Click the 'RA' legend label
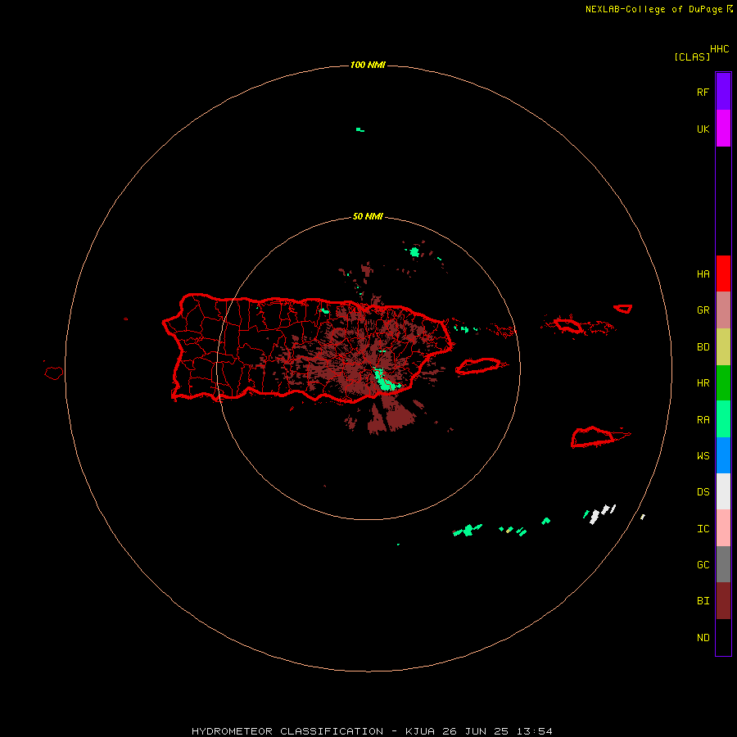 click(x=703, y=419)
